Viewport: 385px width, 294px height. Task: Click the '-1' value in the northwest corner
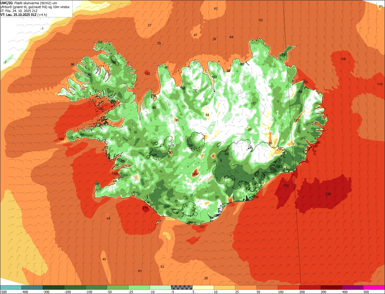(42, 29)
